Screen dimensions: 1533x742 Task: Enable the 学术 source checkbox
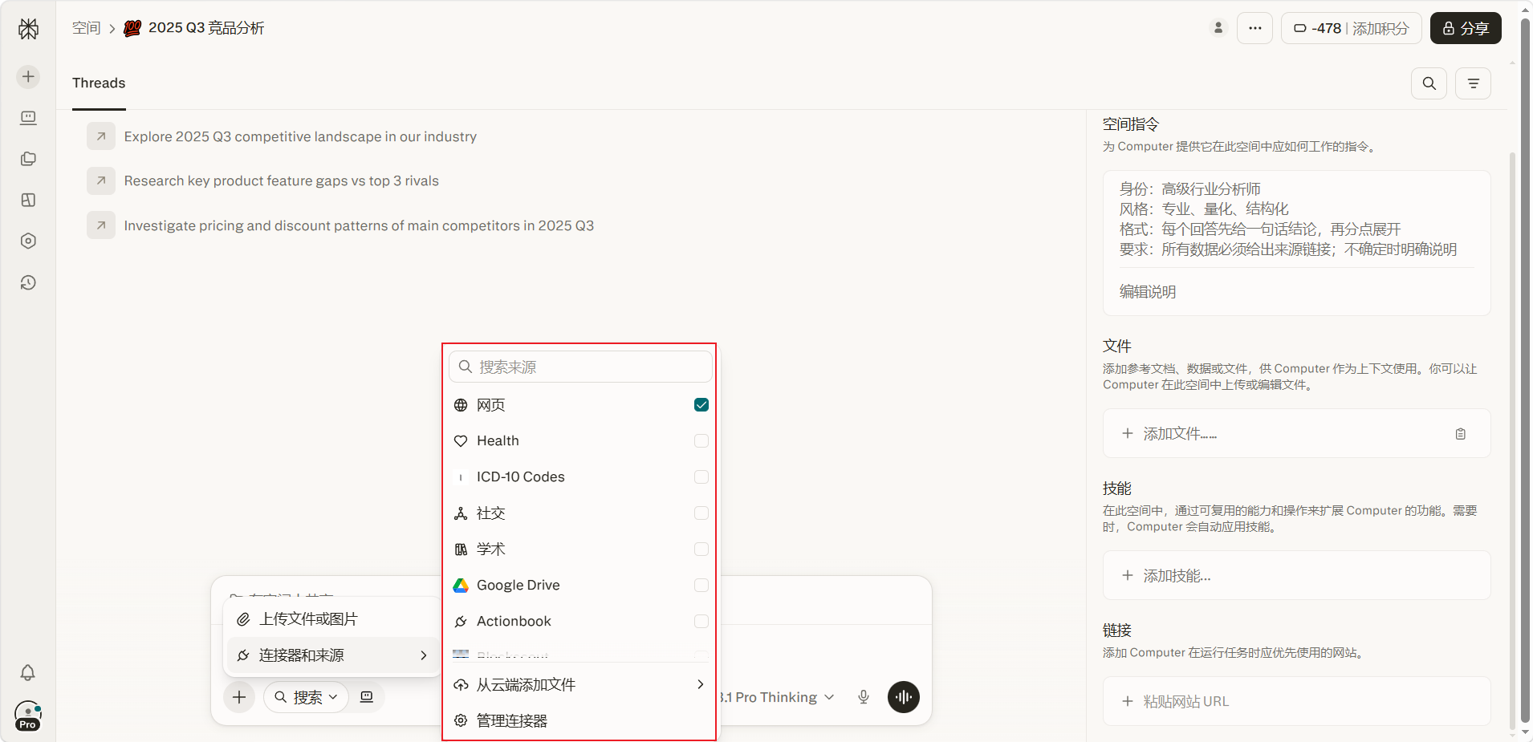click(x=701, y=549)
